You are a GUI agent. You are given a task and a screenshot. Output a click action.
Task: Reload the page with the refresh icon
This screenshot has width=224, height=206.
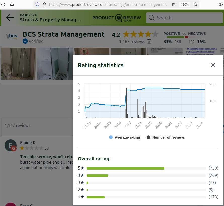3,5
